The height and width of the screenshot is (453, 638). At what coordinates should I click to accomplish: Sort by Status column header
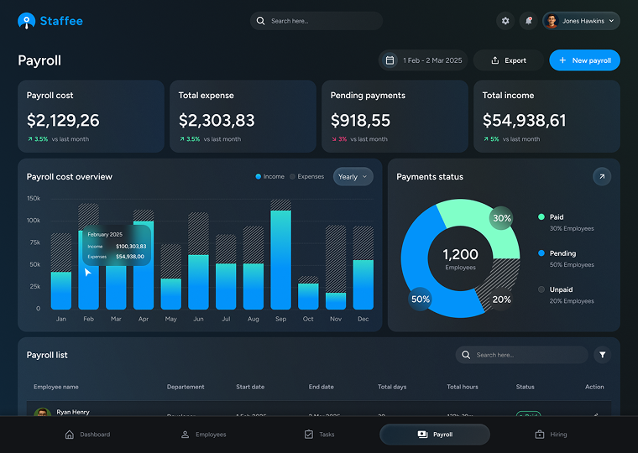point(525,387)
